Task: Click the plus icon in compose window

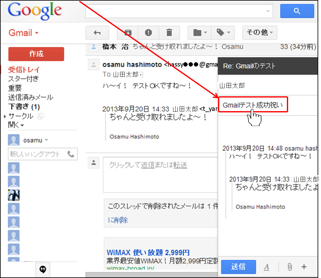Action: coord(304,267)
